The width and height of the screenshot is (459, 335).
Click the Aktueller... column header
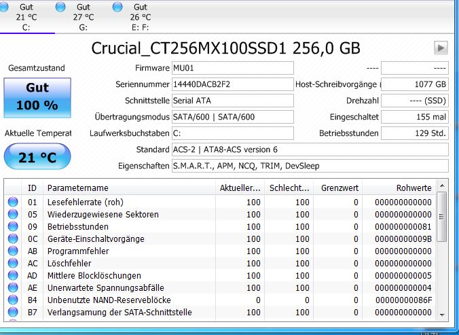(x=240, y=188)
